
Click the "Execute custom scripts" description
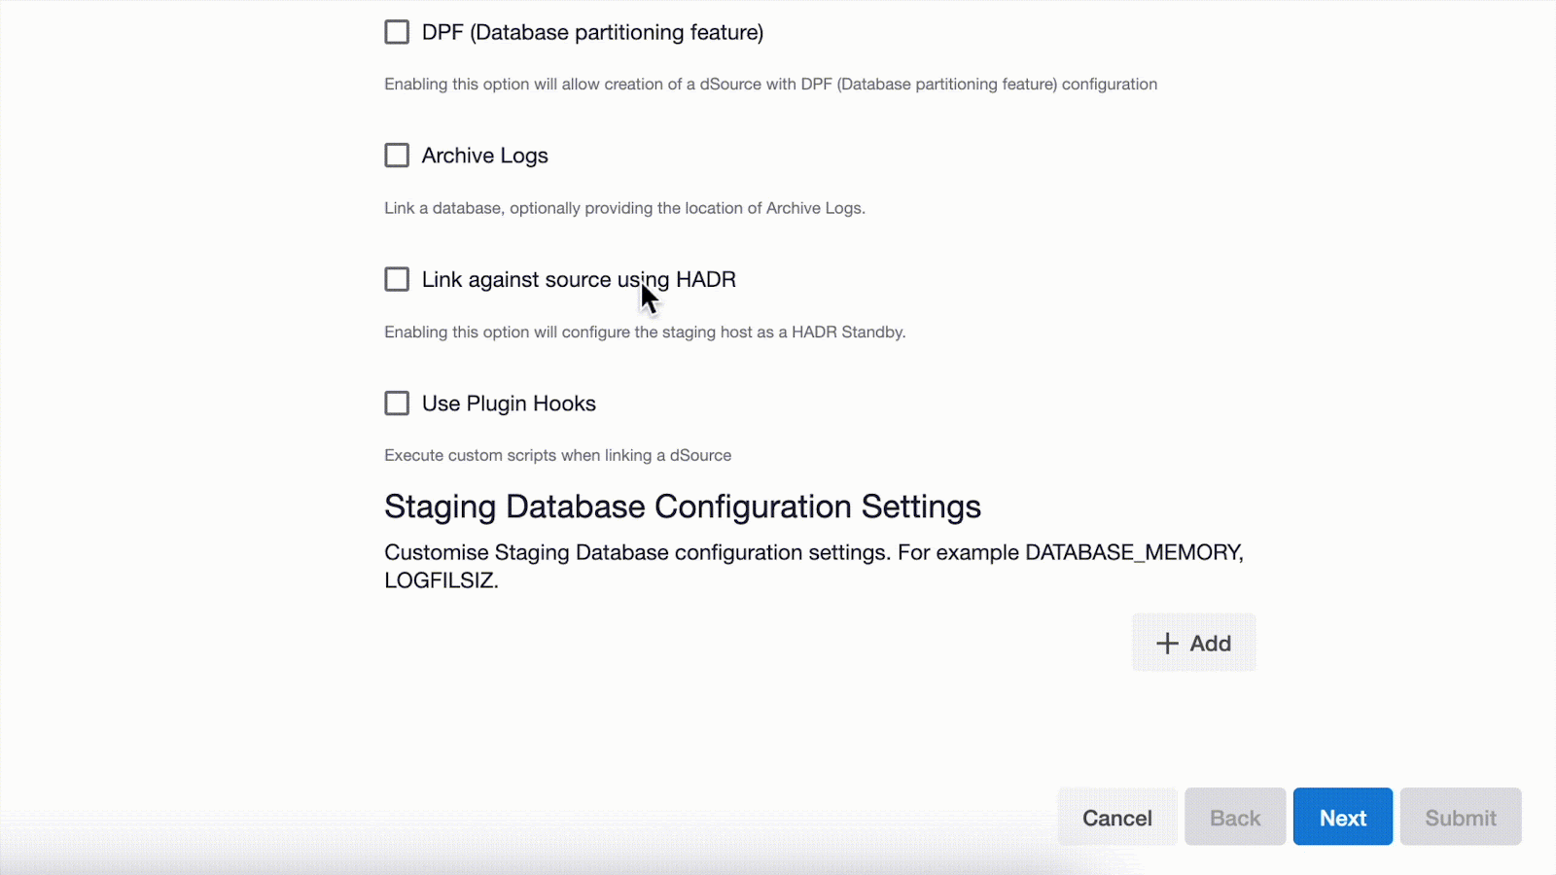(557, 455)
